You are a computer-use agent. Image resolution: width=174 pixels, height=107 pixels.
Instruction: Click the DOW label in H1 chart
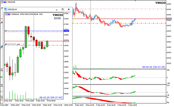click(57, 18)
